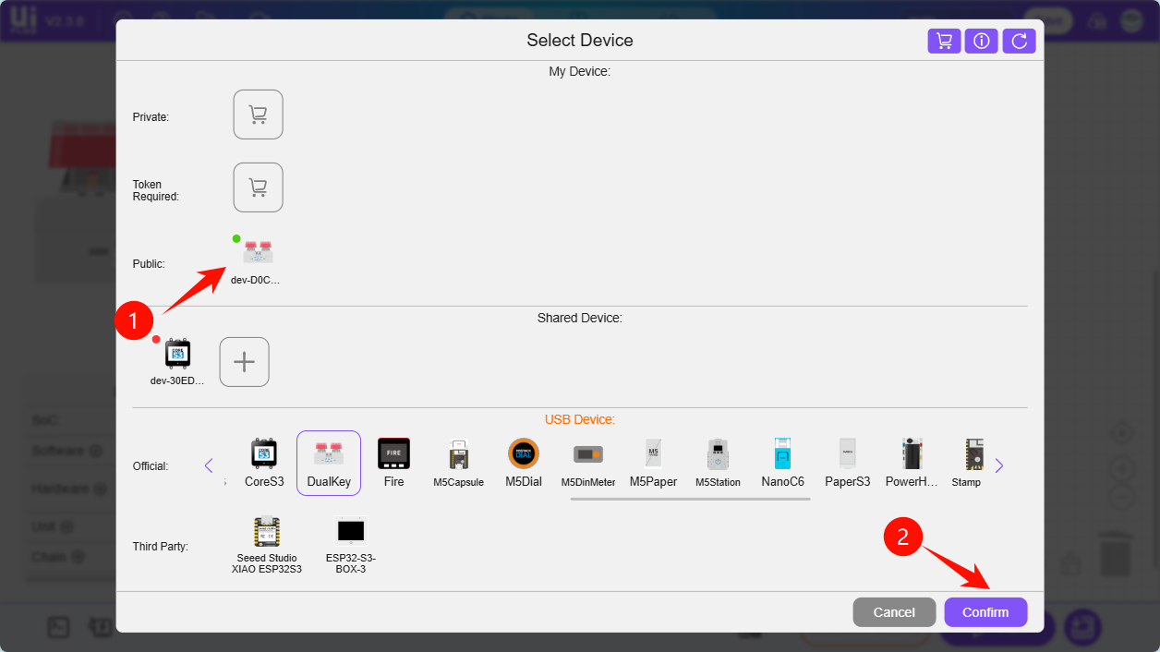Refresh the device list

(1019, 41)
